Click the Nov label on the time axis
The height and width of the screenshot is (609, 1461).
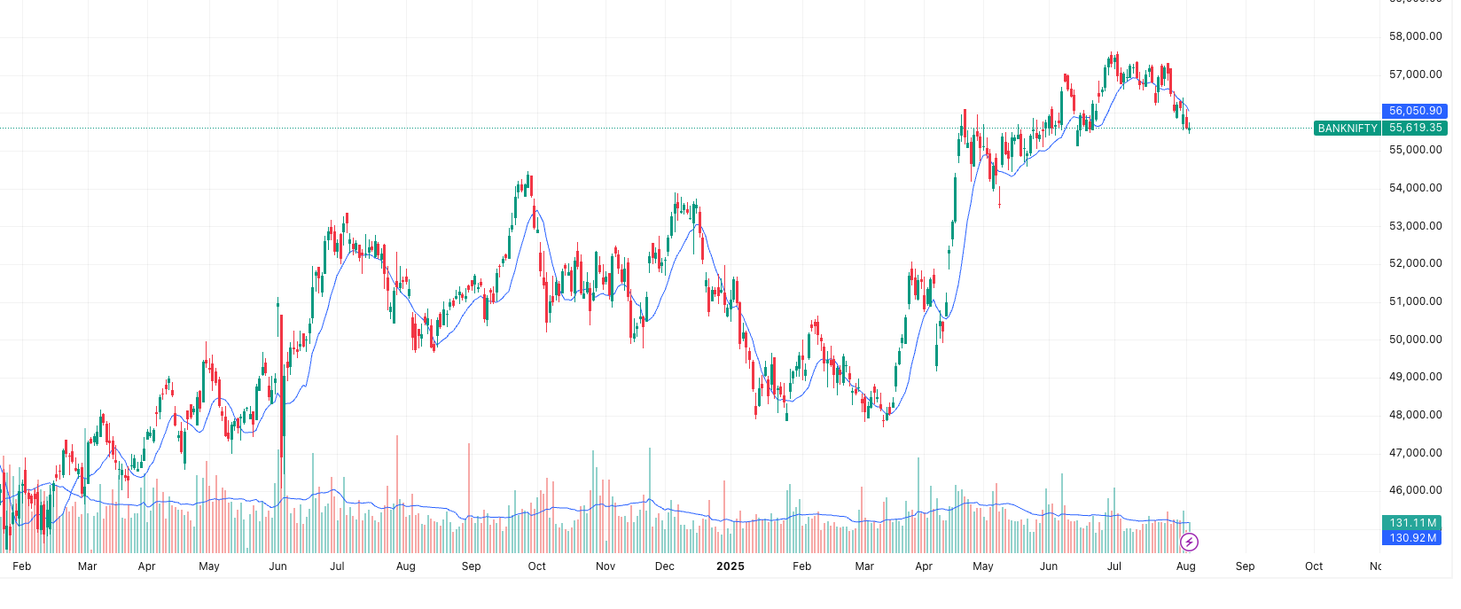605,566
